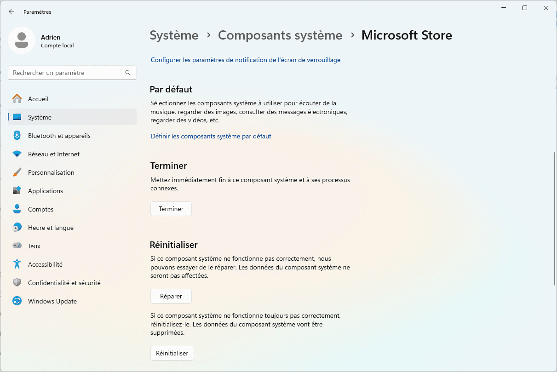557x372 pixels.
Task: Open Bluetooth et appareils settings
Action: (59, 136)
